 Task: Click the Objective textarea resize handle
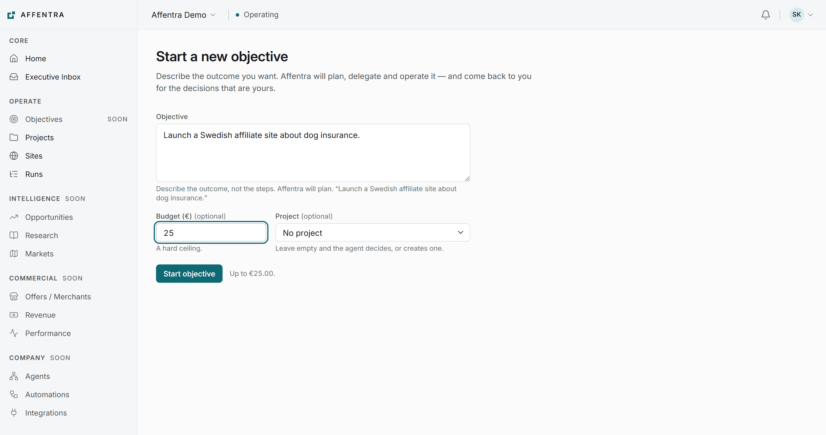tap(467, 179)
